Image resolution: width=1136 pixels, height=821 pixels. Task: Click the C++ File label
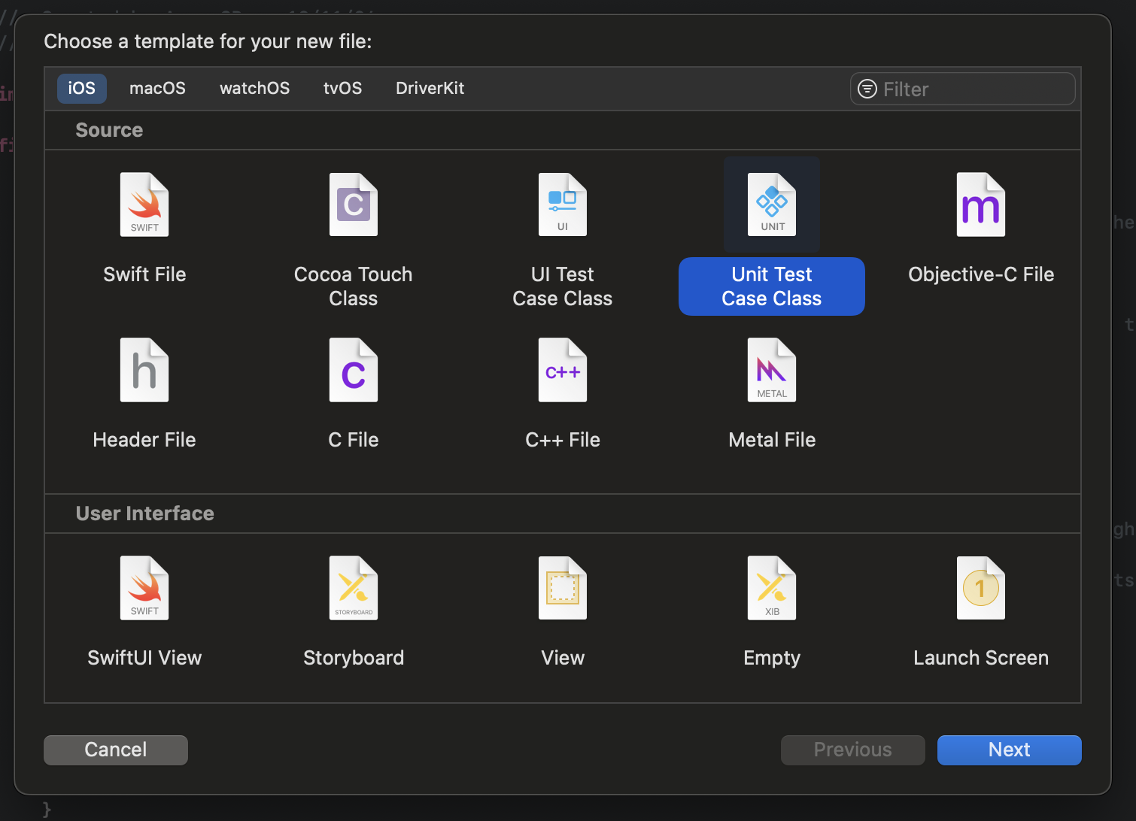pos(563,440)
